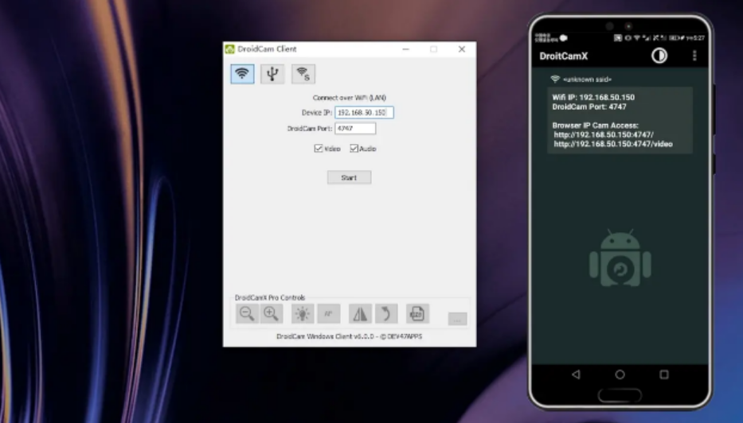
Task: Mirror the video with flip icon
Action: coord(361,314)
